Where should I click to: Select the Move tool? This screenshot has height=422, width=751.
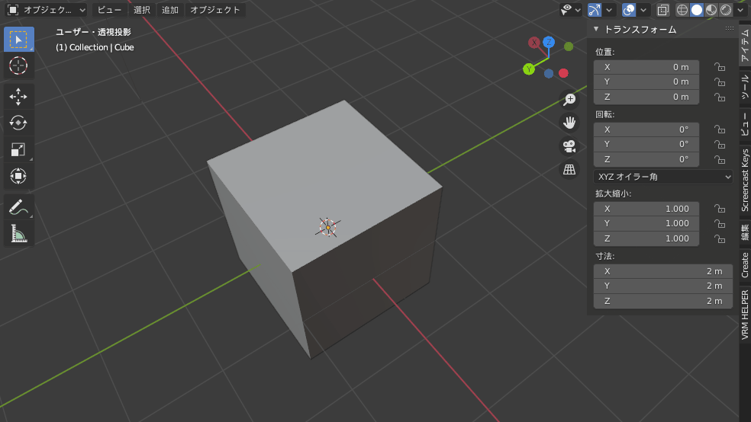(18, 97)
